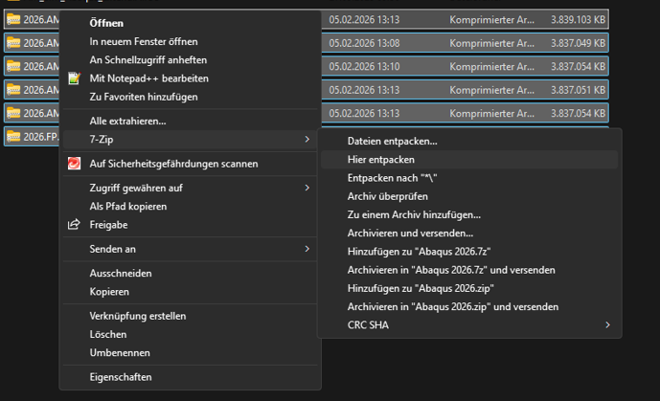Click the Notepad++ icon in context menu

tap(74, 78)
